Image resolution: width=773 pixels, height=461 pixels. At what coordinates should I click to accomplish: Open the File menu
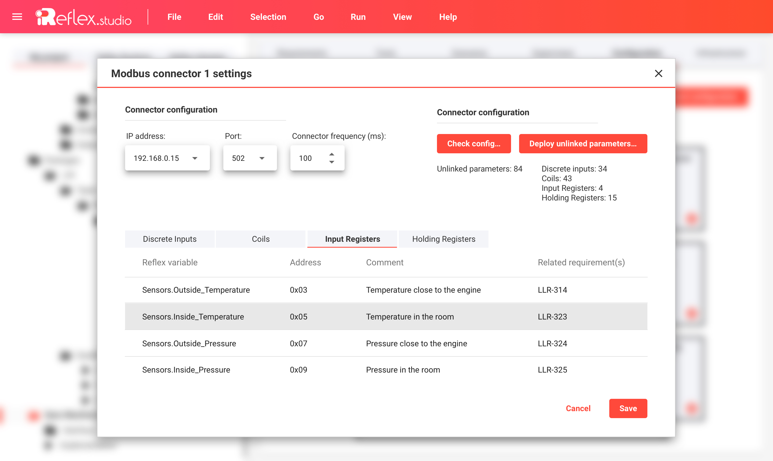coord(174,17)
